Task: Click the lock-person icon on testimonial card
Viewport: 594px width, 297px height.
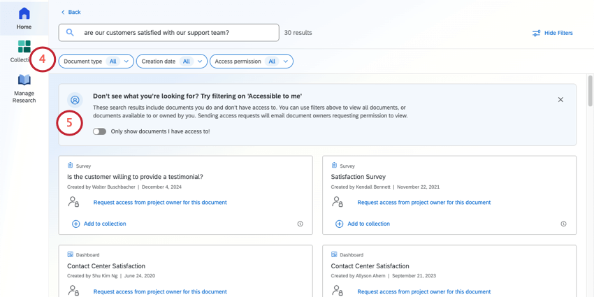Action: [73, 202]
